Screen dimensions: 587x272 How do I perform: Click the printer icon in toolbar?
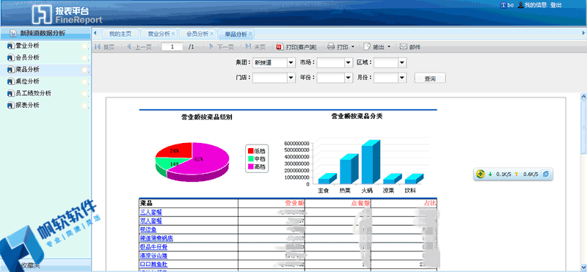pos(331,47)
